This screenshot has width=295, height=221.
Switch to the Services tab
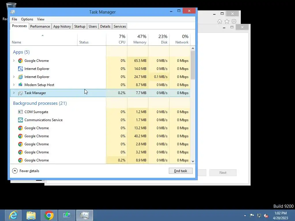[x=120, y=26]
